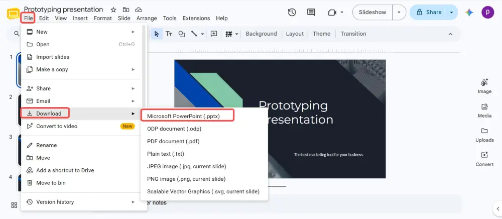Open the Insert menu

pyautogui.click(x=80, y=18)
